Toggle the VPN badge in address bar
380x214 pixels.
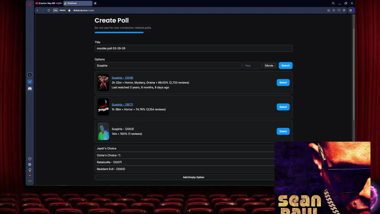click(56, 10)
